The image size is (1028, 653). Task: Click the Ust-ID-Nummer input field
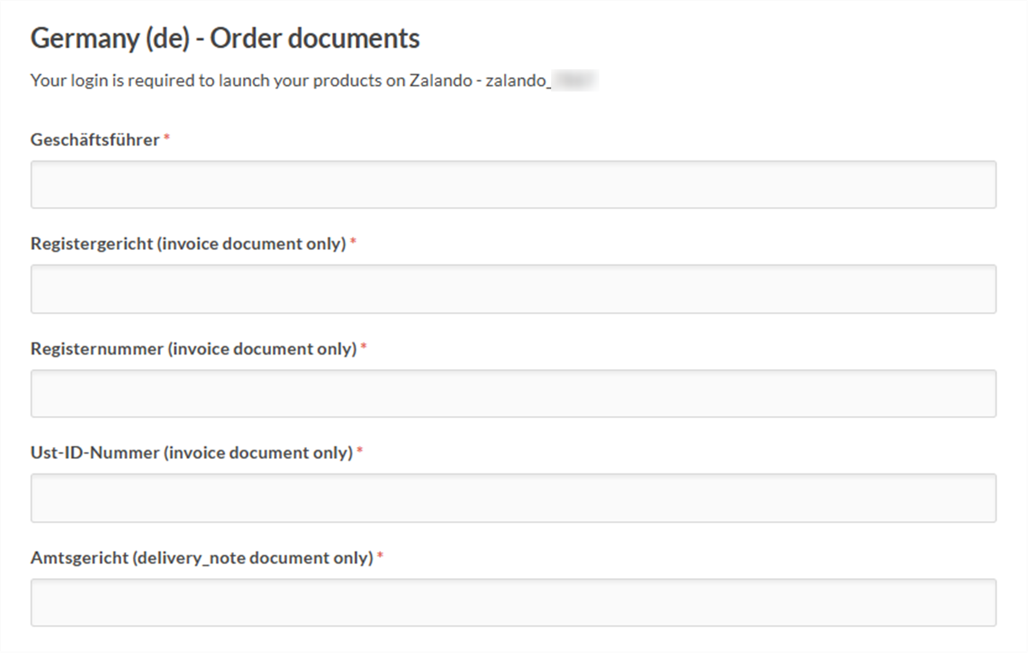[x=513, y=497]
